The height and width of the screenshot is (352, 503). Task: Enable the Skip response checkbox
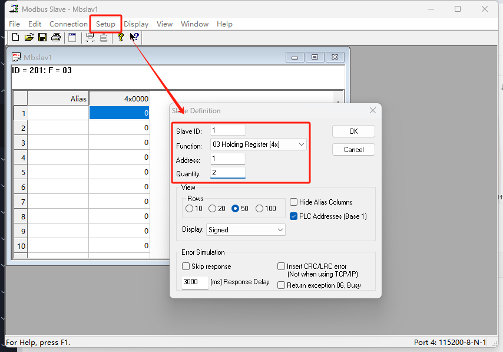point(186,267)
